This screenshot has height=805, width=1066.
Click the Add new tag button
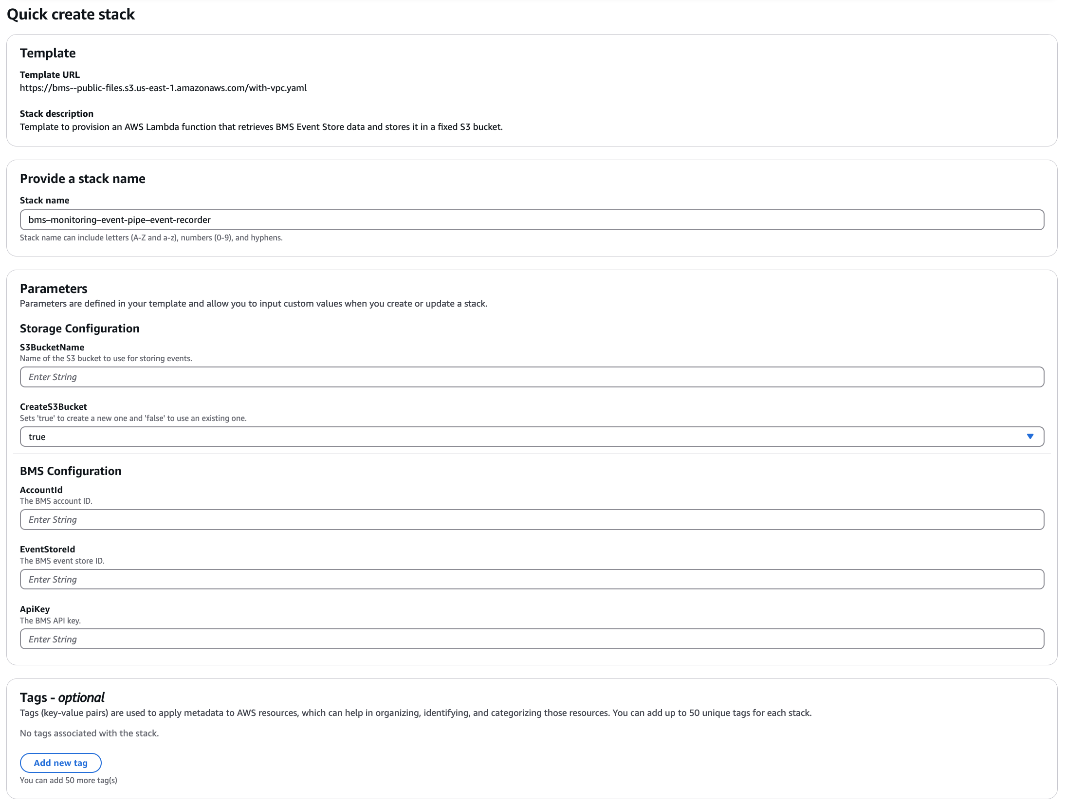click(61, 763)
